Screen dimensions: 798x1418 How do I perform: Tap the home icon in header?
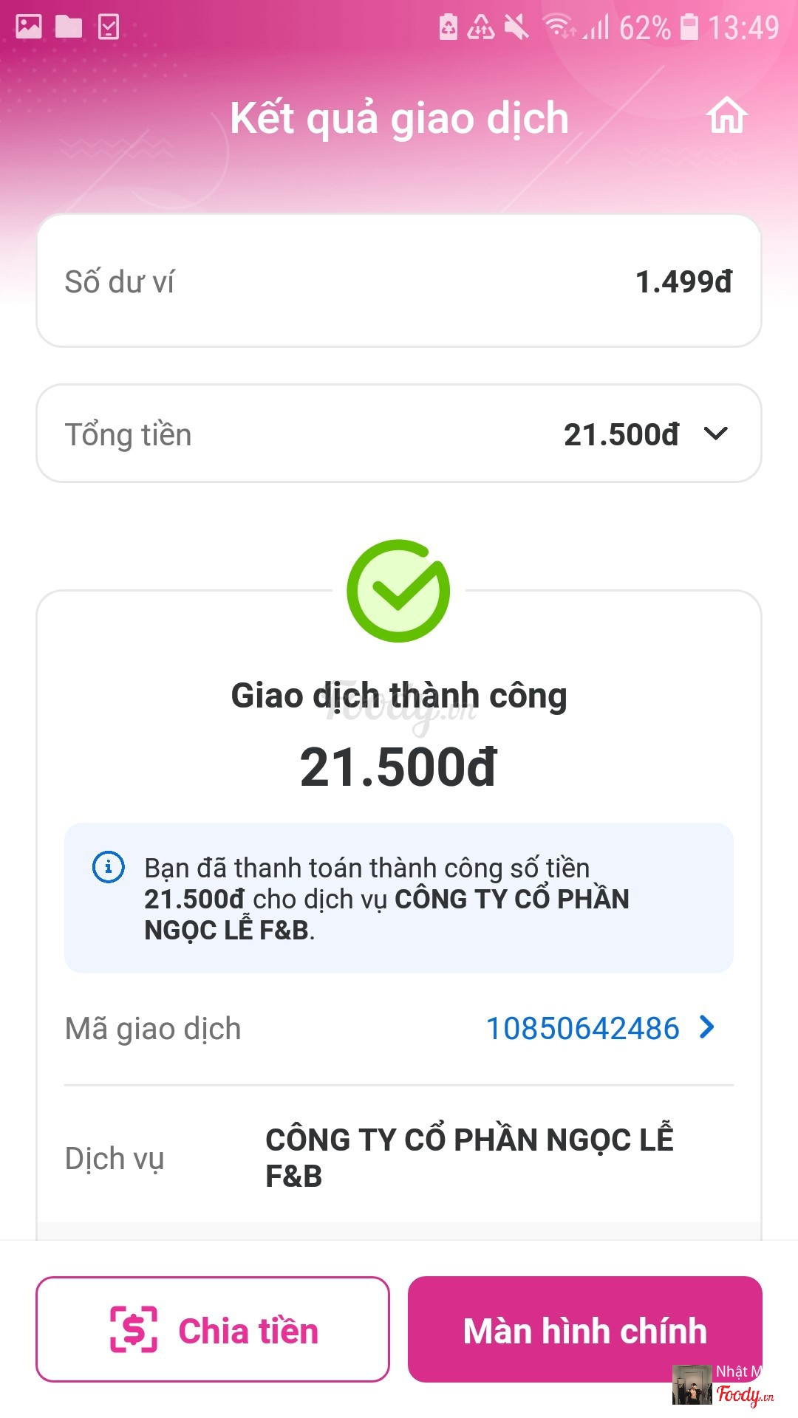point(727,117)
